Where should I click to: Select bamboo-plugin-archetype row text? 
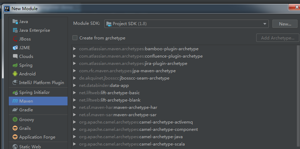click(139, 49)
